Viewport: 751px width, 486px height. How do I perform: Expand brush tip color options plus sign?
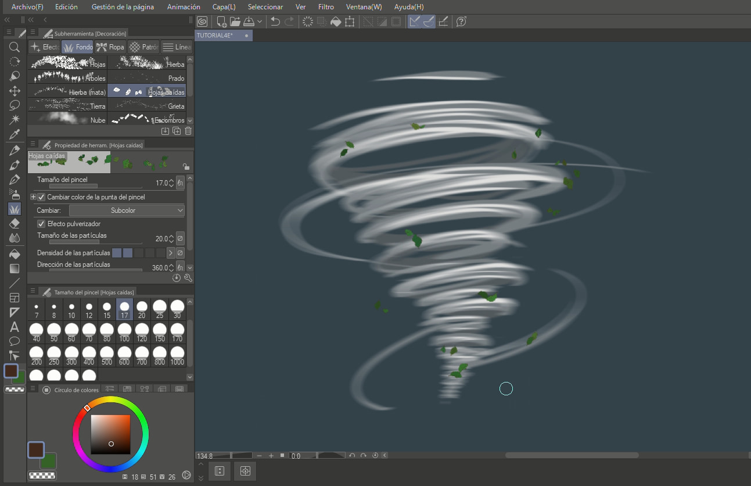tap(33, 197)
